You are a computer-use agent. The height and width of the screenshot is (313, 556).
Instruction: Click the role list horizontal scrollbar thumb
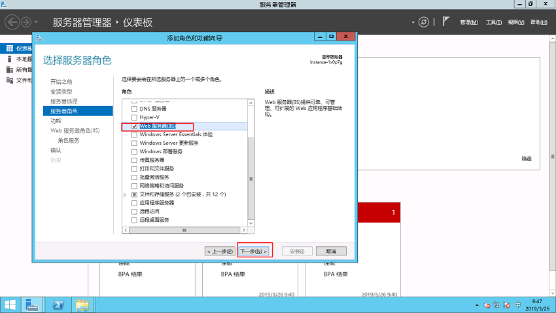point(184,230)
